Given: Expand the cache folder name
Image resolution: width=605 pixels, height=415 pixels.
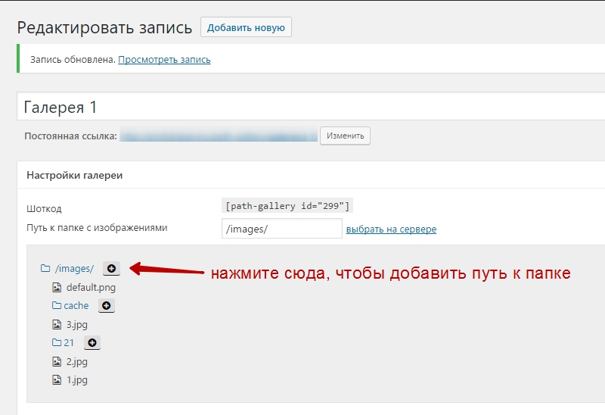Looking at the screenshot, I should (76, 306).
